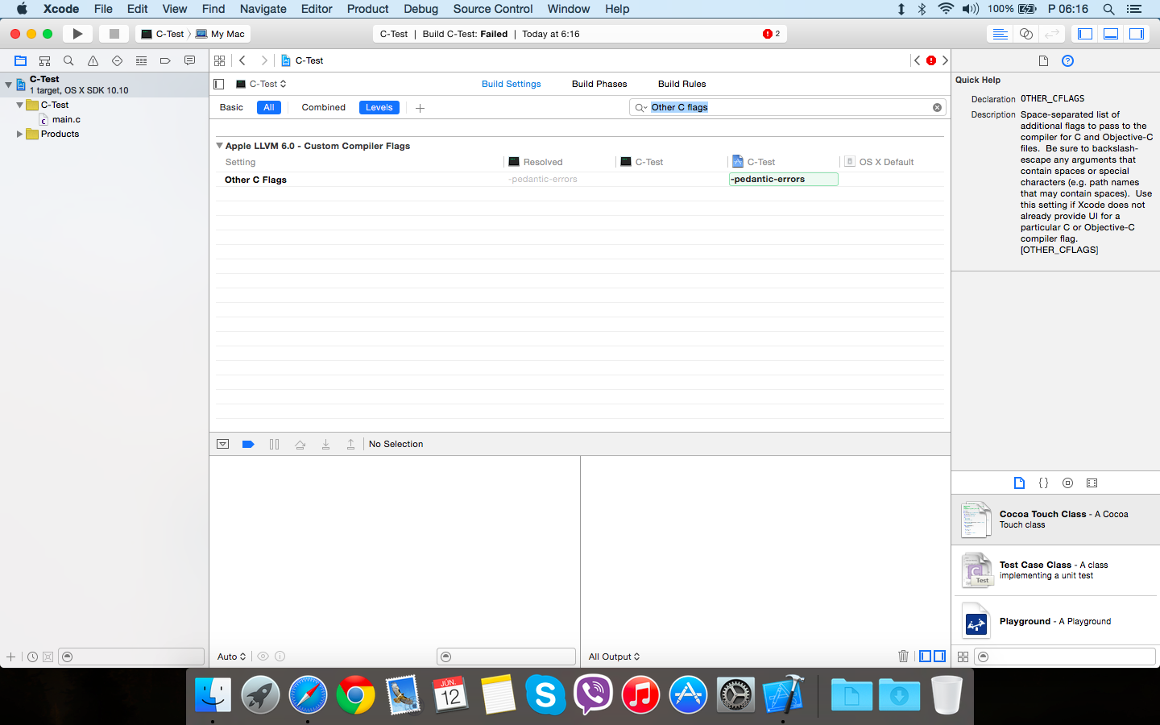Collapse the C-Test project in navigator
This screenshot has width=1160, height=725.
(x=8, y=84)
